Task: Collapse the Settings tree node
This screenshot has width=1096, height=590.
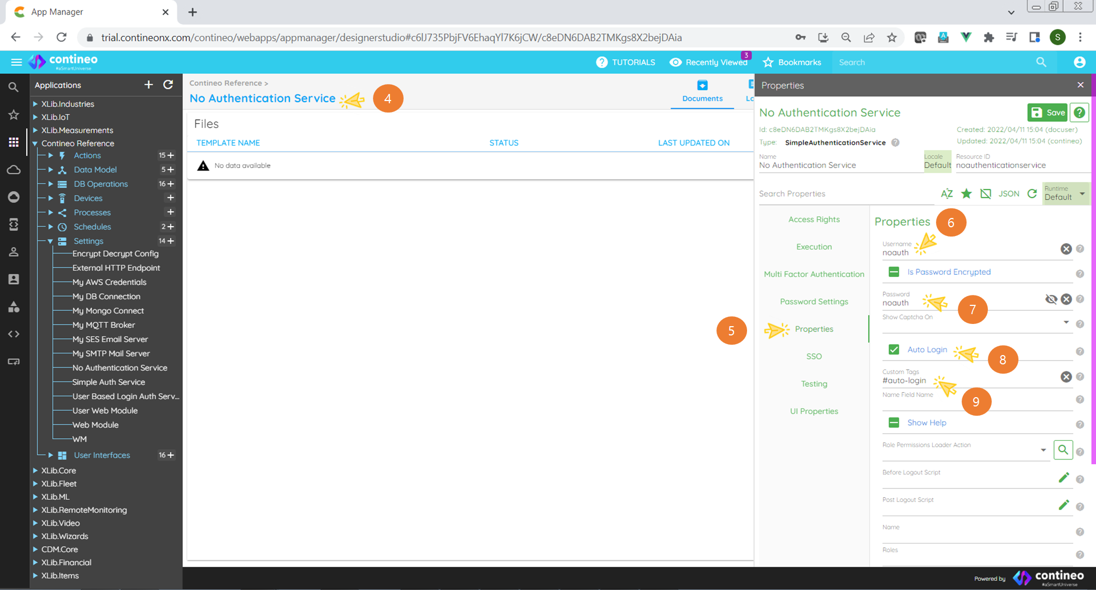Action: click(x=51, y=241)
